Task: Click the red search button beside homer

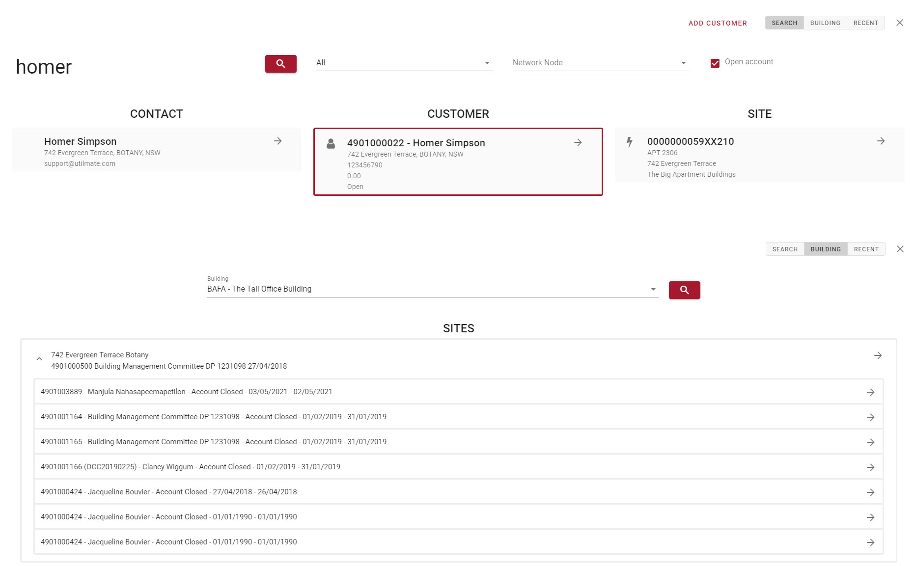Action: pyautogui.click(x=280, y=64)
